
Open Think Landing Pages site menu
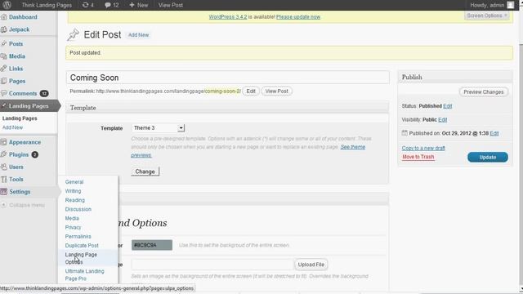(x=47, y=5)
